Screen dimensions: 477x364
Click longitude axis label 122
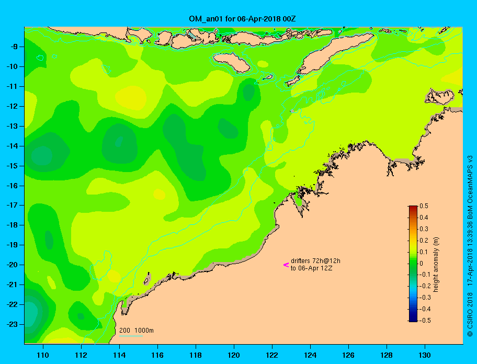click(272, 355)
